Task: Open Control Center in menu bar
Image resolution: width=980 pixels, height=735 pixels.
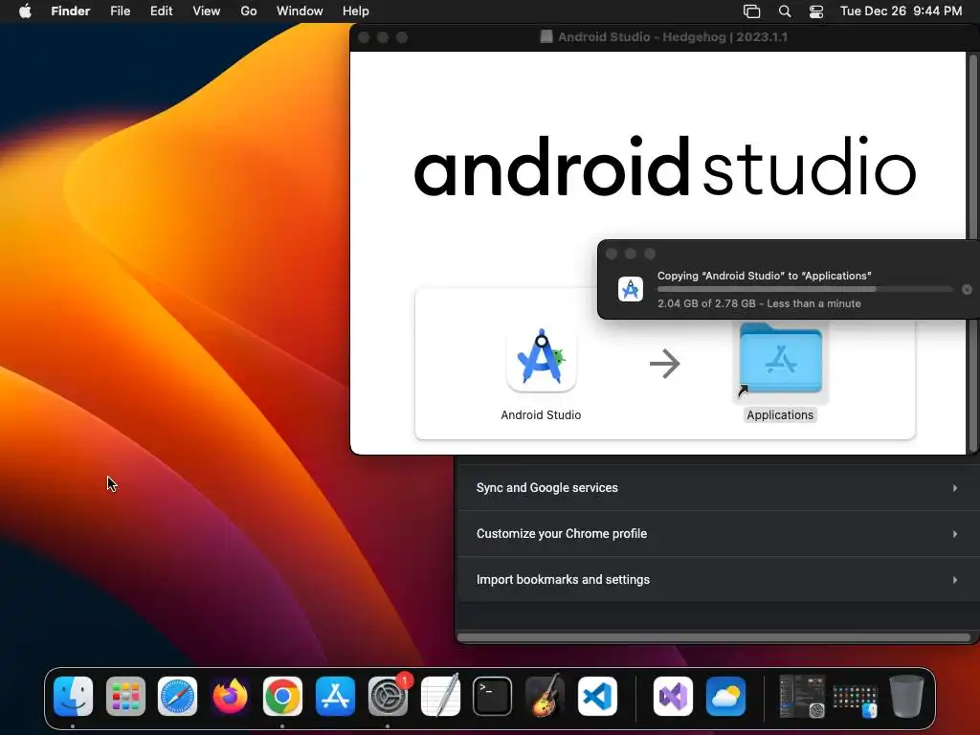Action: (x=816, y=11)
